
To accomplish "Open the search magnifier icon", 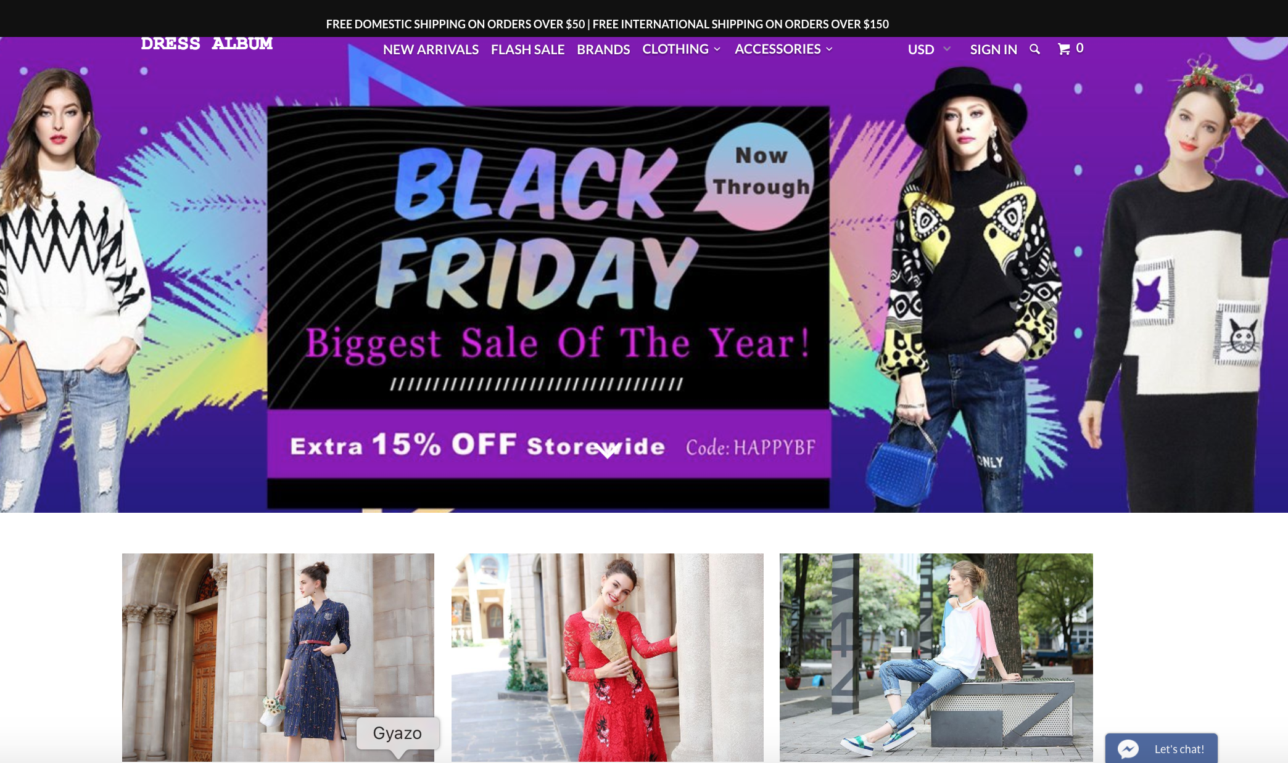I will 1034,49.
